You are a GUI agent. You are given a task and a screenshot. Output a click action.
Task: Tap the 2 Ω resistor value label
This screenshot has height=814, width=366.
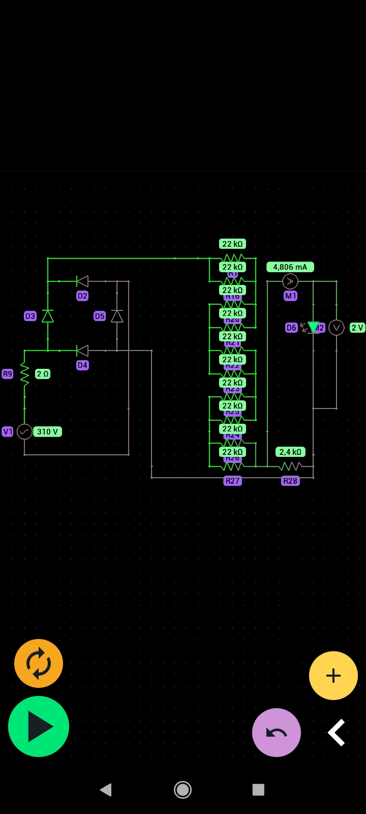pyautogui.click(x=43, y=374)
